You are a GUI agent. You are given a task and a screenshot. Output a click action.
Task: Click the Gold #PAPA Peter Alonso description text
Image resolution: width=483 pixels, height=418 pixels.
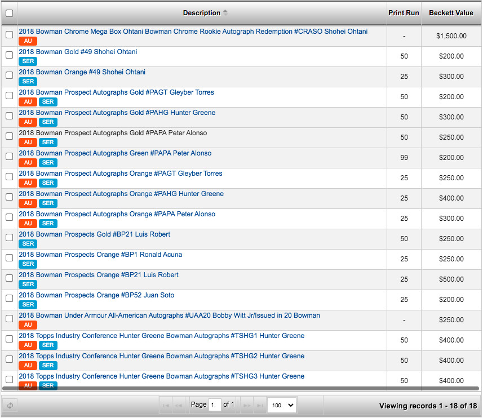pos(113,133)
